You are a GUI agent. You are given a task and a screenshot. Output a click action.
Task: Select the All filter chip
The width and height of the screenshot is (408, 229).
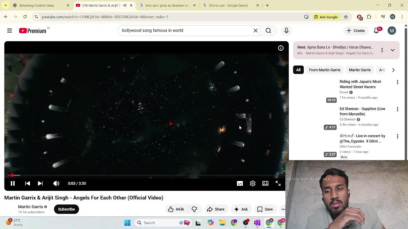click(x=298, y=70)
